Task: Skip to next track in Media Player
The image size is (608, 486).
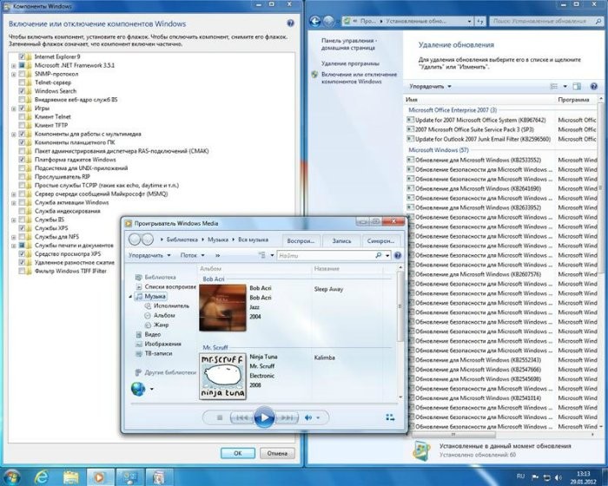Action: point(287,417)
